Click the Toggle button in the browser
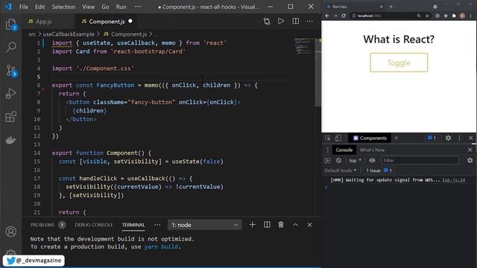This screenshot has height=268, width=477. (399, 63)
